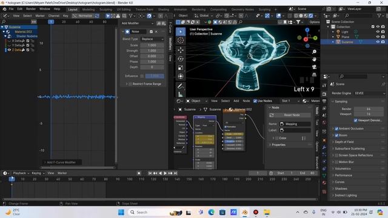This screenshot has height=218, width=388.
Task: Toggle Viewport Denoising checkbox
Action: [356, 121]
